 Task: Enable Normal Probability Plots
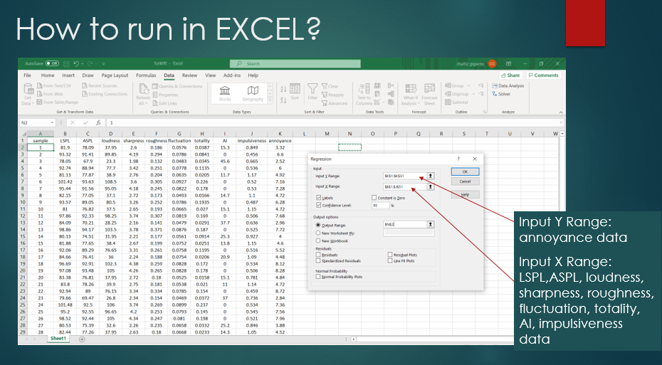point(318,277)
